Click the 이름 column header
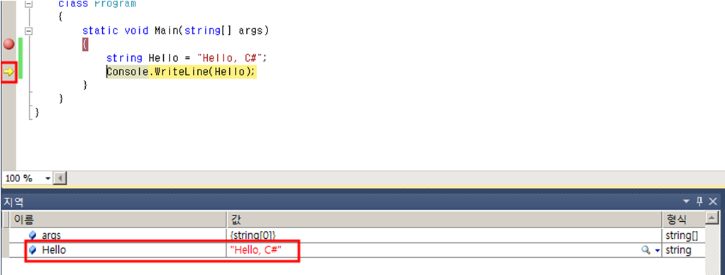This screenshot has height=275, width=725. click(x=118, y=219)
